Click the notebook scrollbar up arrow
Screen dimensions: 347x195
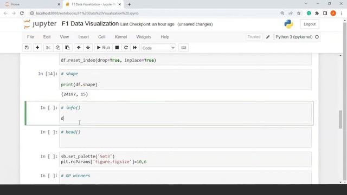(x=340, y=55)
